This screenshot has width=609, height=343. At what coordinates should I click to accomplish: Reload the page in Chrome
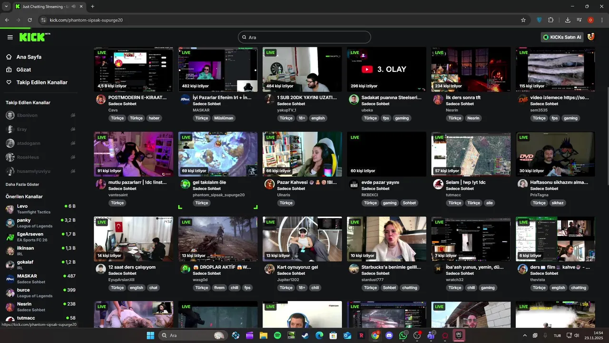pyautogui.click(x=29, y=20)
